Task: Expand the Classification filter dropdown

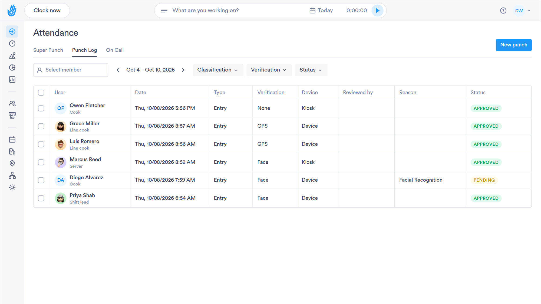Action: pyautogui.click(x=218, y=70)
